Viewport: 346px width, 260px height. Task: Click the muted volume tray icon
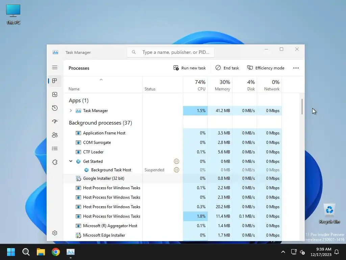302,252
